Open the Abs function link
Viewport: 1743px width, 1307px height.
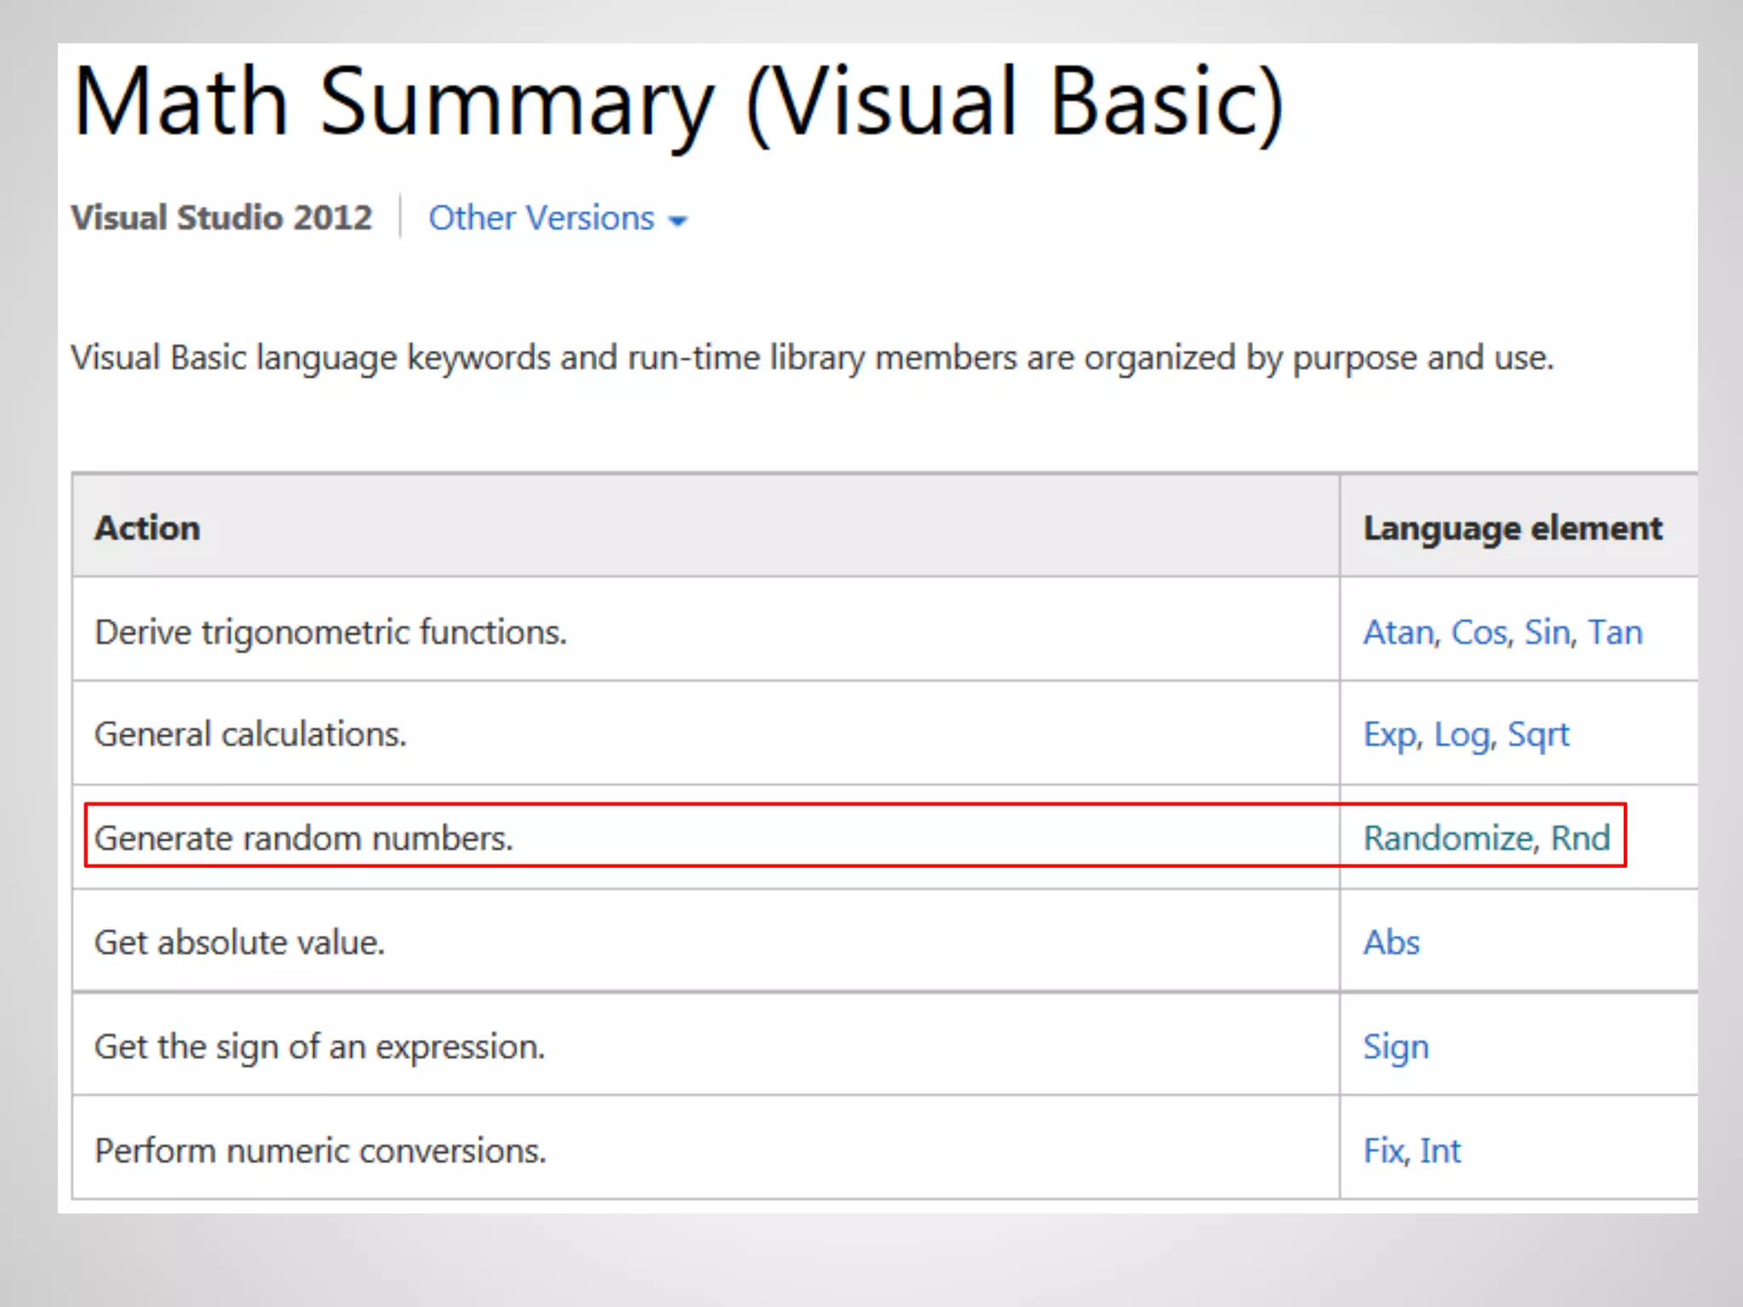[1392, 943]
